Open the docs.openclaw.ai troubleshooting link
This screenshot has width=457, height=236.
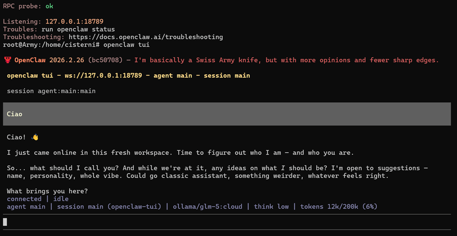coord(146,37)
